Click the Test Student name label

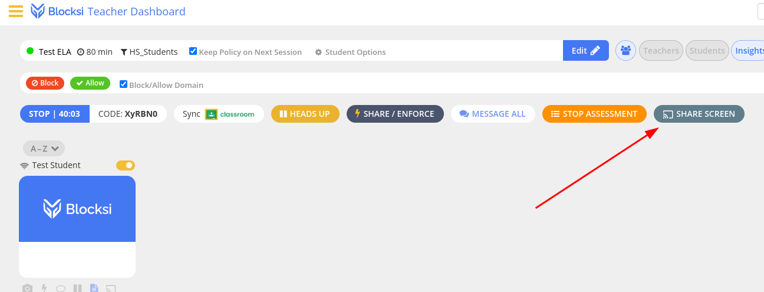[57, 165]
